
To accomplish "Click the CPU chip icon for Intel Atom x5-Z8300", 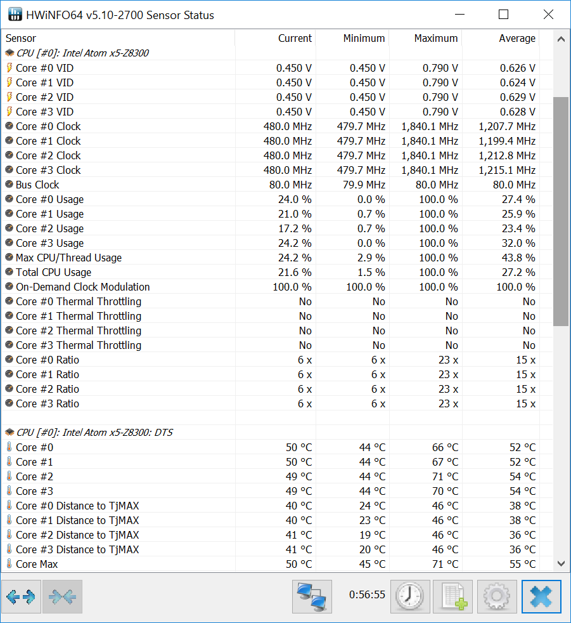I will pyautogui.click(x=9, y=53).
